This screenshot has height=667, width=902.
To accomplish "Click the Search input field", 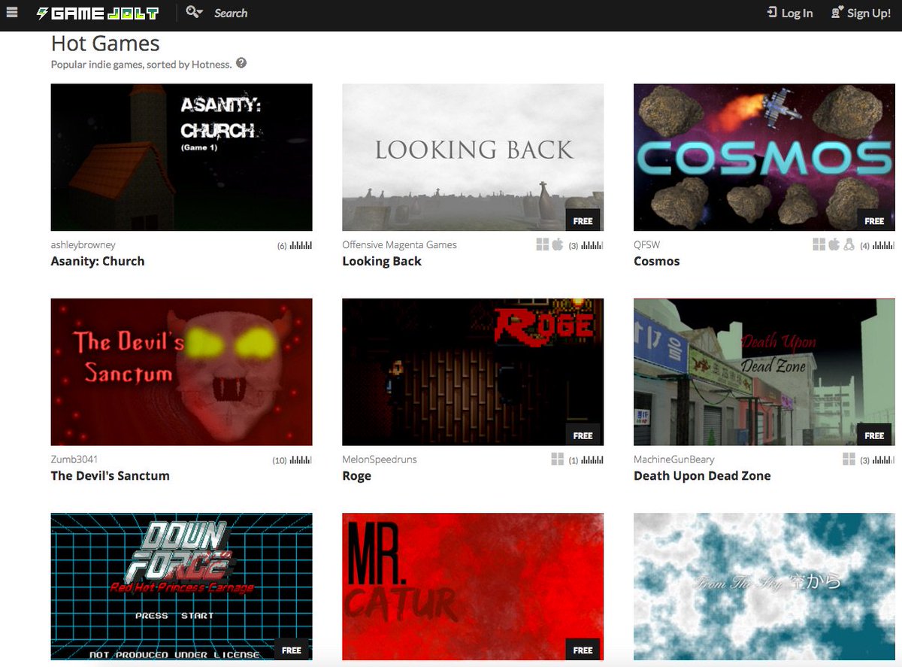I will [x=231, y=13].
